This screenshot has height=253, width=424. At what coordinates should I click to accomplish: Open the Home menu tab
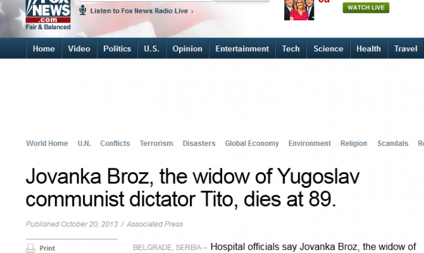44,49
